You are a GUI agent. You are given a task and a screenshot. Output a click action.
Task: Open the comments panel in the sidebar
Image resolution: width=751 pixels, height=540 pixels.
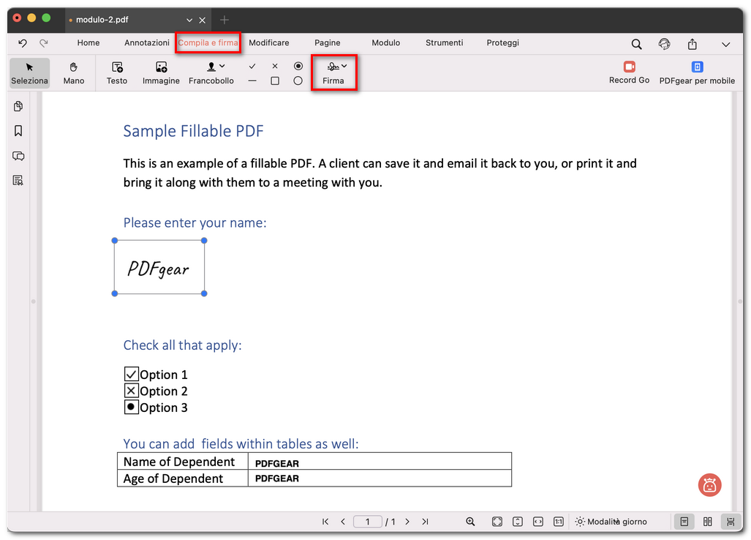18,156
